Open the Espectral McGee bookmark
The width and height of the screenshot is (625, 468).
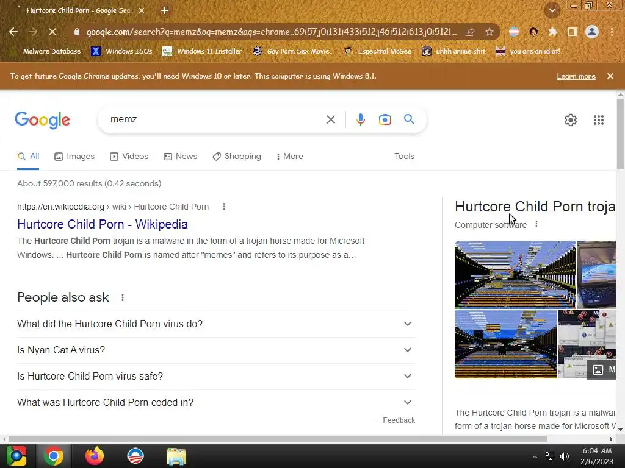[x=377, y=51]
